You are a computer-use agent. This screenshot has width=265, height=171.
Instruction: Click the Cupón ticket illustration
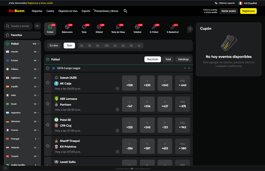coord(229,43)
